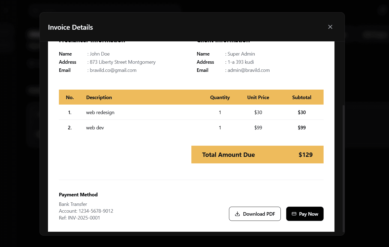Click the freelancer email bravild.co@gmail.com
389x247 pixels.
coord(113,70)
